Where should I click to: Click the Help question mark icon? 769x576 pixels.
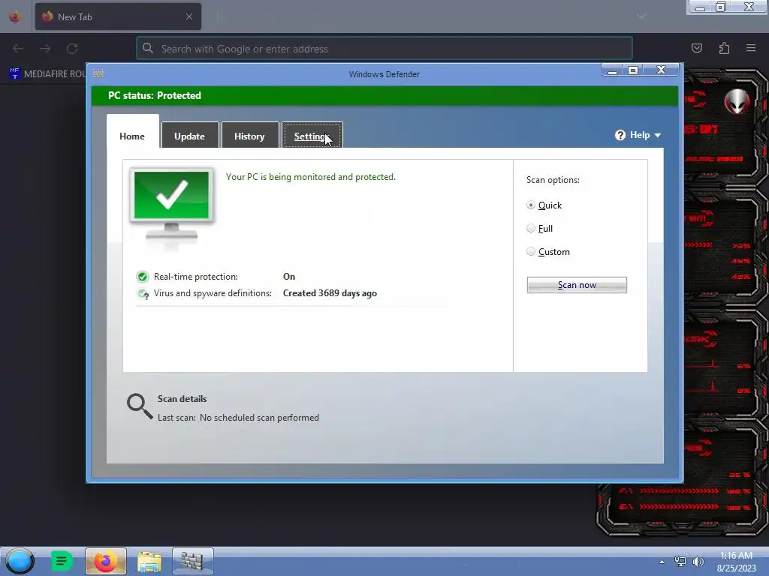tap(620, 135)
